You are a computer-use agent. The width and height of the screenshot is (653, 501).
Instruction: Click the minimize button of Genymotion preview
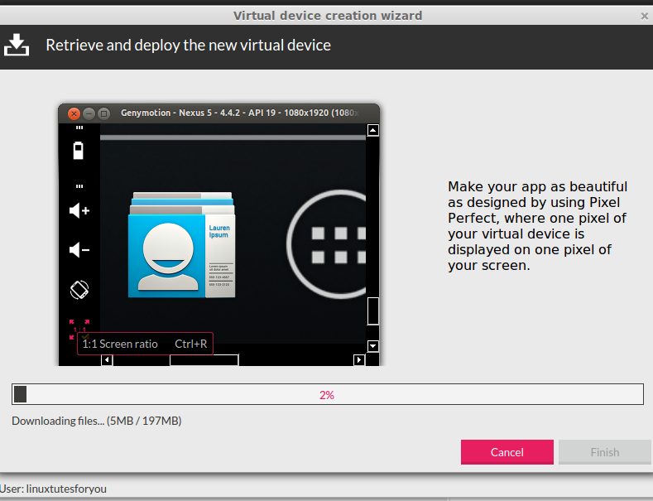(89, 113)
